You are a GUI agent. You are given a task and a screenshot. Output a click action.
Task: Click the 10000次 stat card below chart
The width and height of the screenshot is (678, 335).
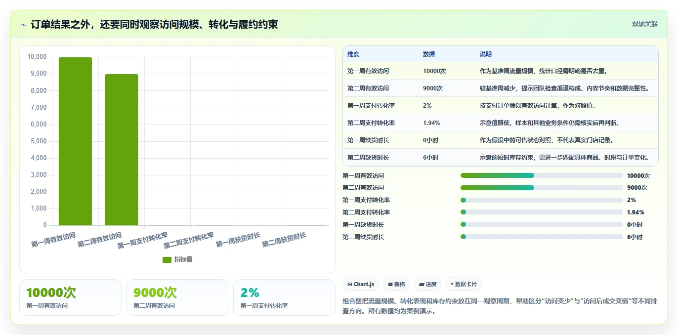tap(70, 297)
